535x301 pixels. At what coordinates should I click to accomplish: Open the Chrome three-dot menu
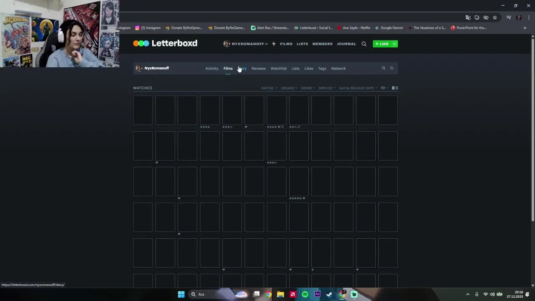529,18
